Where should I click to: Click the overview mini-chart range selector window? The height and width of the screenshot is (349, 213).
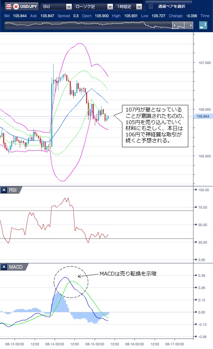coord(183,26)
